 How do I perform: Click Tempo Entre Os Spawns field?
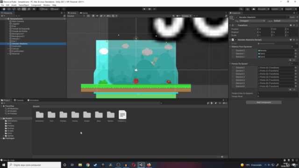[277, 93]
